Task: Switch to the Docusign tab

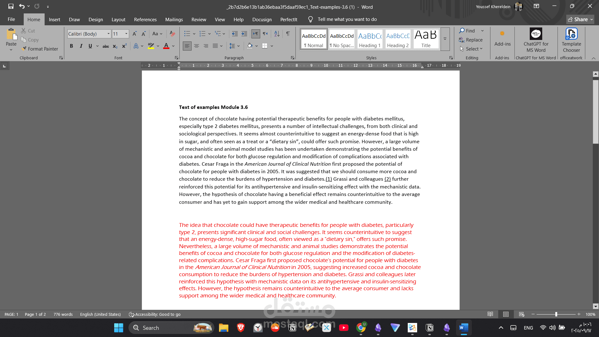Action: [262, 19]
